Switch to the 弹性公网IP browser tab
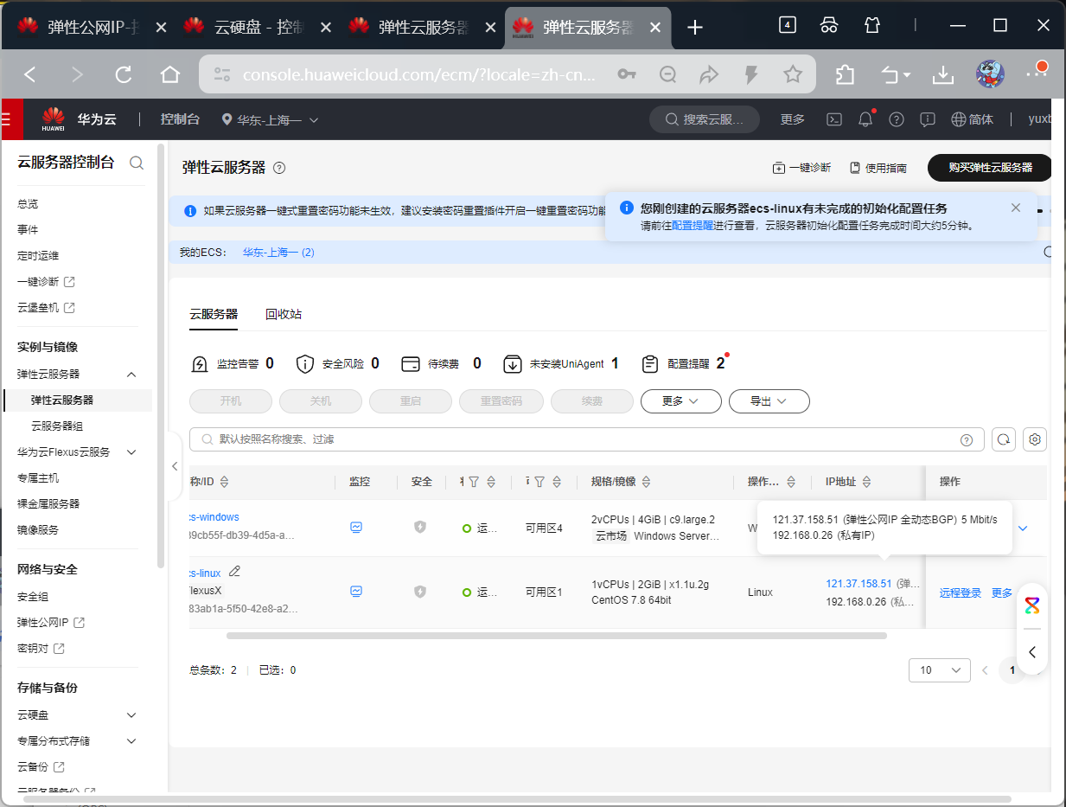The height and width of the screenshot is (807, 1066). pos(93,27)
